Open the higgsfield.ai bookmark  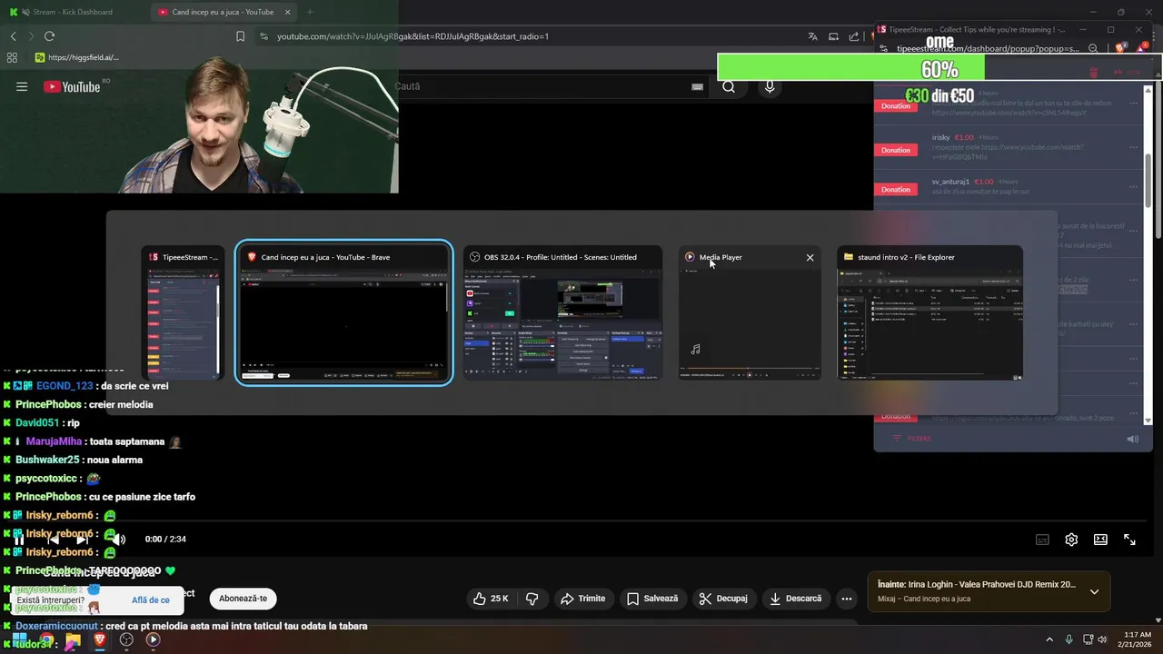[x=77, y=57]
